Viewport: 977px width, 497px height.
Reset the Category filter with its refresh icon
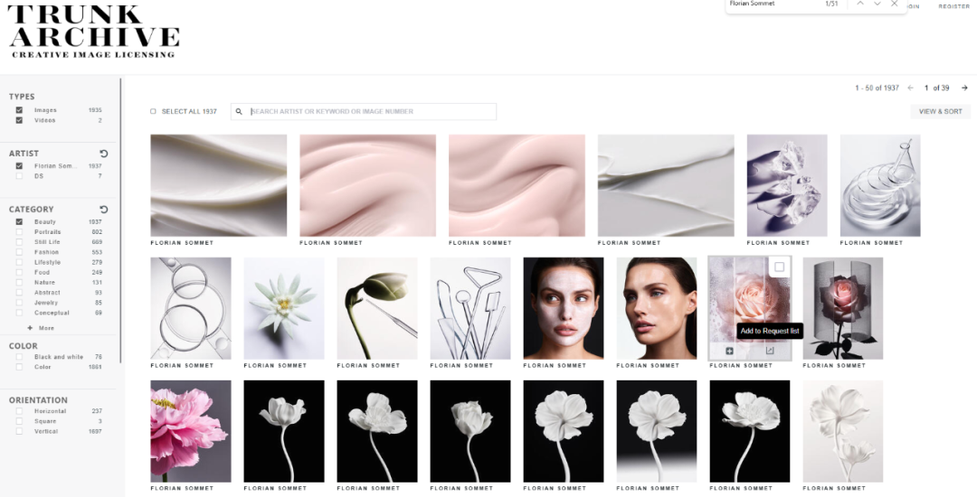(104, 210)
